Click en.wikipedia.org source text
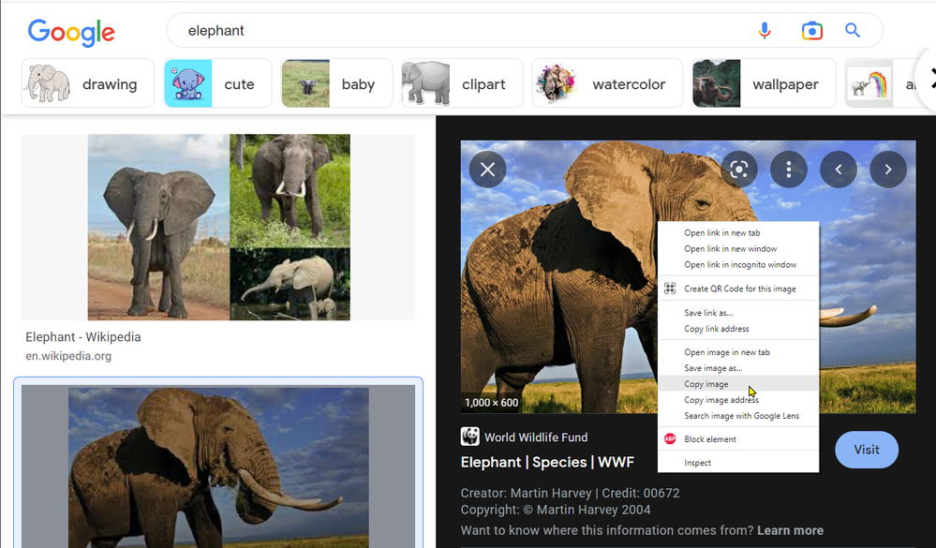Viewport: 936px width, 548px height. (x=68, y=356)
